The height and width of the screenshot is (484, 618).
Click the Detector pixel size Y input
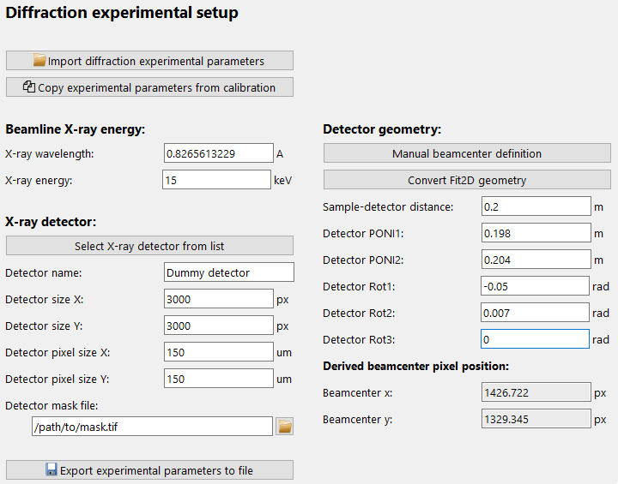pos(218,379)
